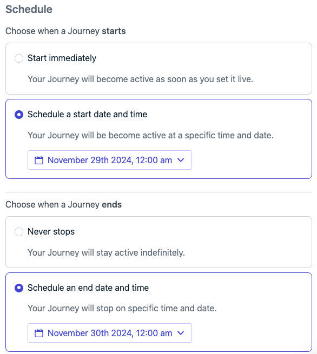Image resolution: width=317 pixels, height=354 pixels.
Task: Expand chevron beside November 29th 2024 date
Action: point(181,160)
